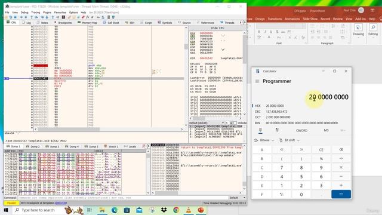Open File Explorer from the taskbar

click(x=102, y=210)
